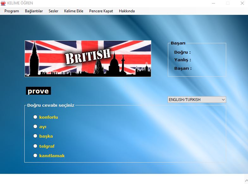Open the Program menu

click(x=11, y=11)
